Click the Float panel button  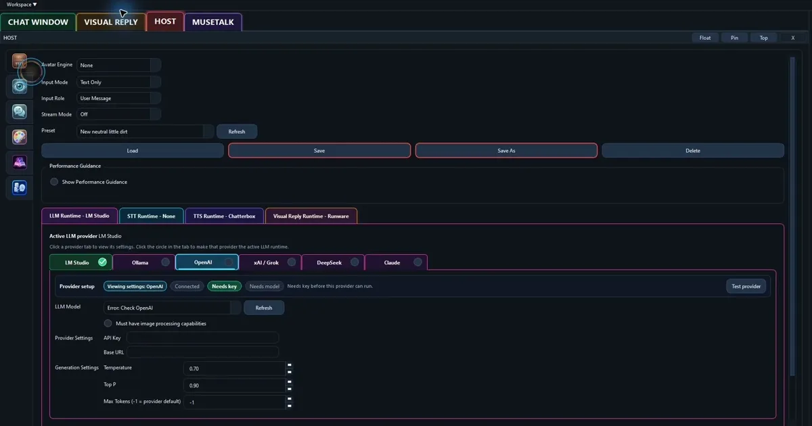pos(705,38)
